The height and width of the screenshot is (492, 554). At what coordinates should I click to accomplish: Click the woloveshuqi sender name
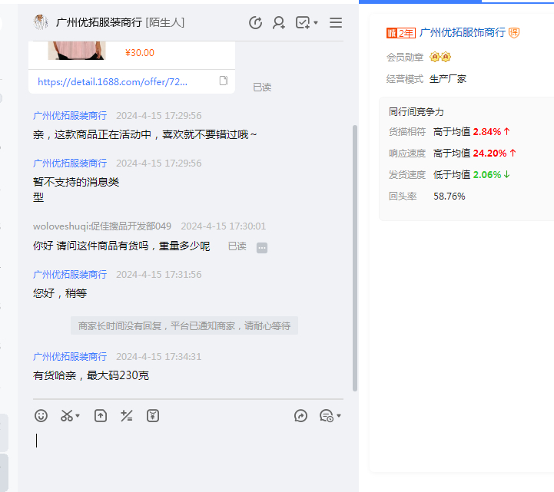102,226
